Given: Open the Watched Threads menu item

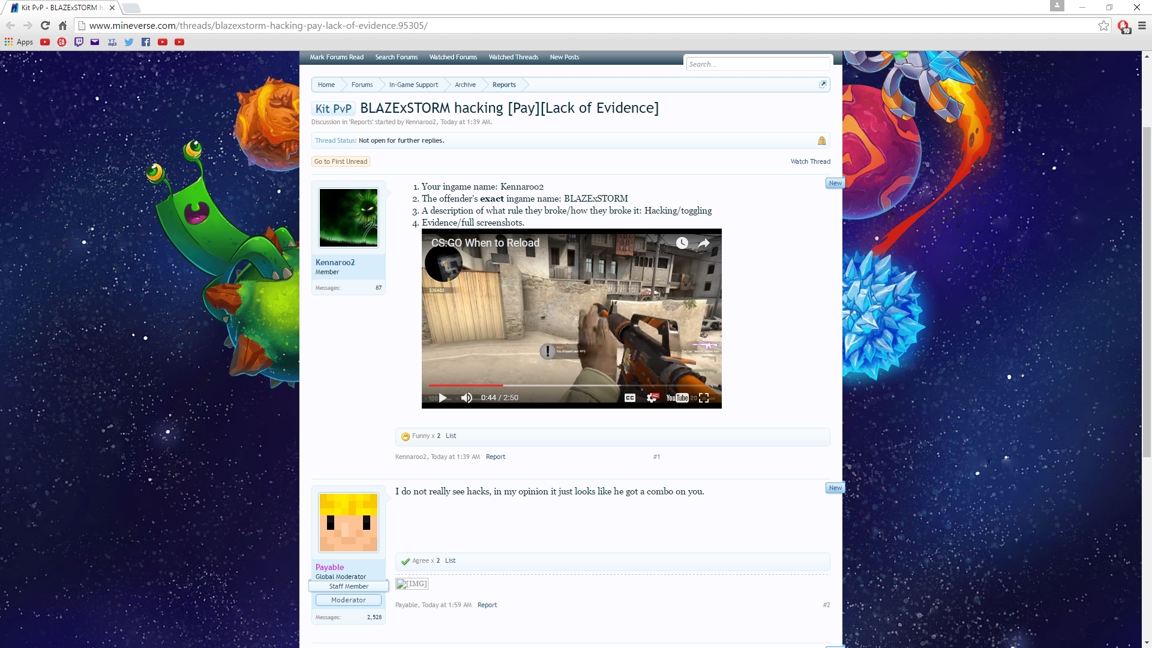Looking at the screenshot, I should coord(513,58).
